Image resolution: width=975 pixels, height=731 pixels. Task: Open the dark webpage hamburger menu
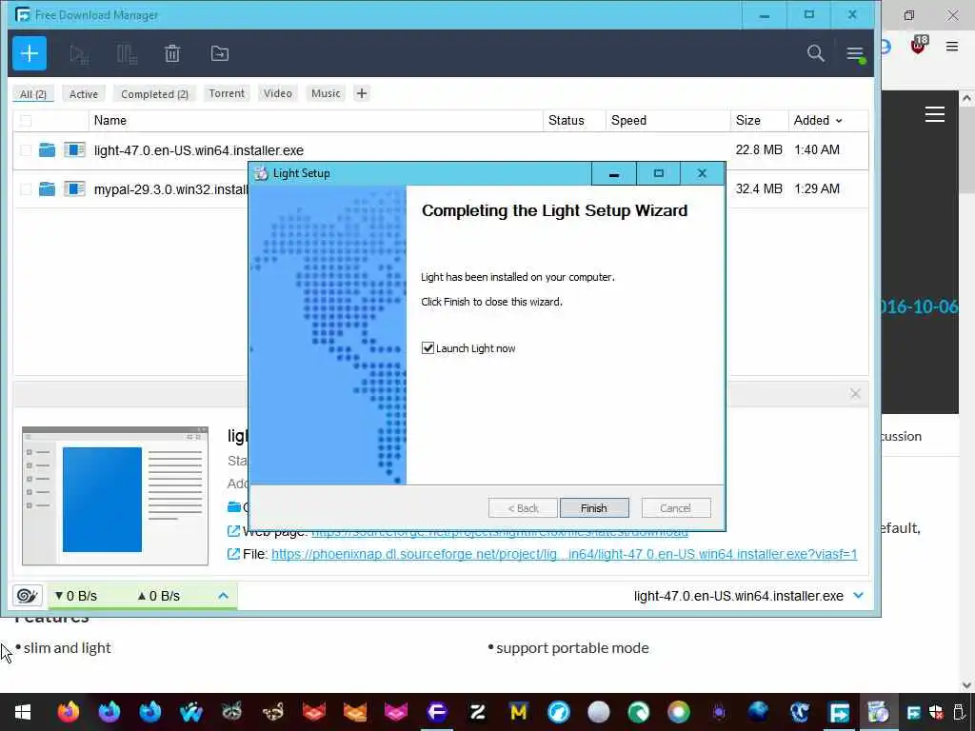[935, 114]
